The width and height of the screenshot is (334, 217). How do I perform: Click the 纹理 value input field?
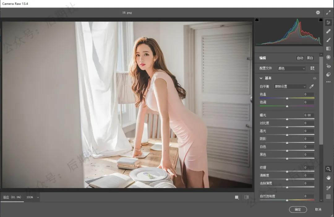[309, 167]
